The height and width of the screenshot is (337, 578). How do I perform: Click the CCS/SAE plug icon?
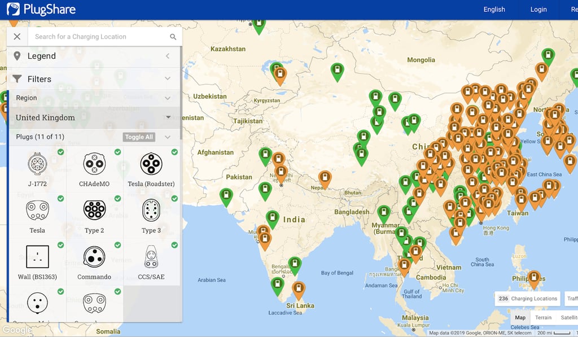(x=151, y=257)
